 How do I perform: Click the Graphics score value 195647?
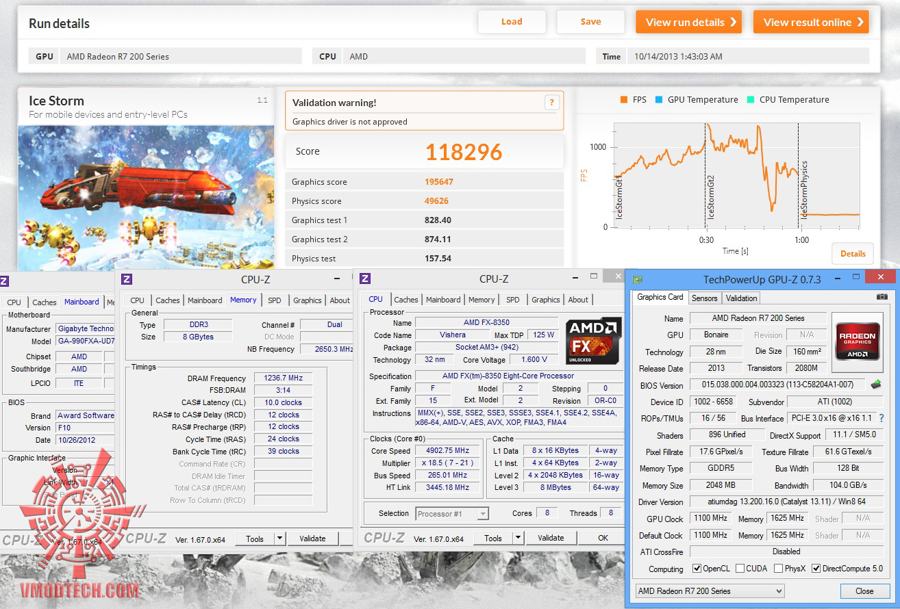[439, 182]
